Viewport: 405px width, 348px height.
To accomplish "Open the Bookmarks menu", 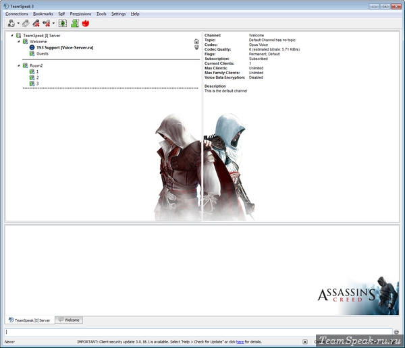I will 43,14.
